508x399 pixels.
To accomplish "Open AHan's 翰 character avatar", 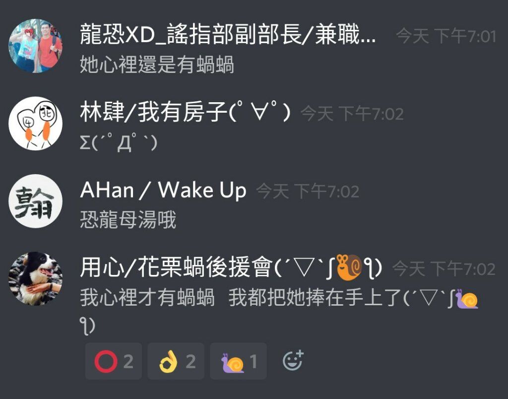I will click(x=35, y=201).
